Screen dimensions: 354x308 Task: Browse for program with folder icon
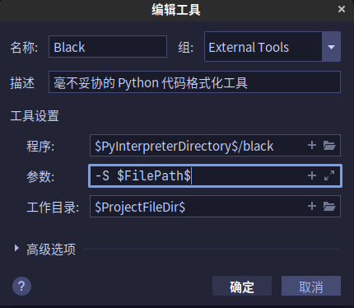coord(329,145)
